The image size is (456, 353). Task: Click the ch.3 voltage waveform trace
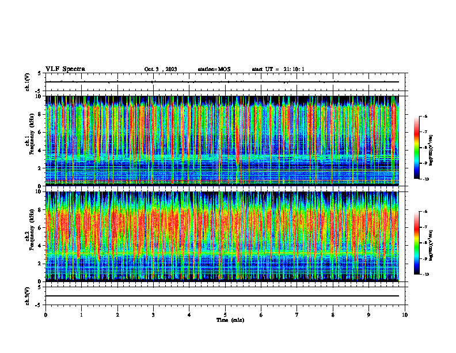222,296
